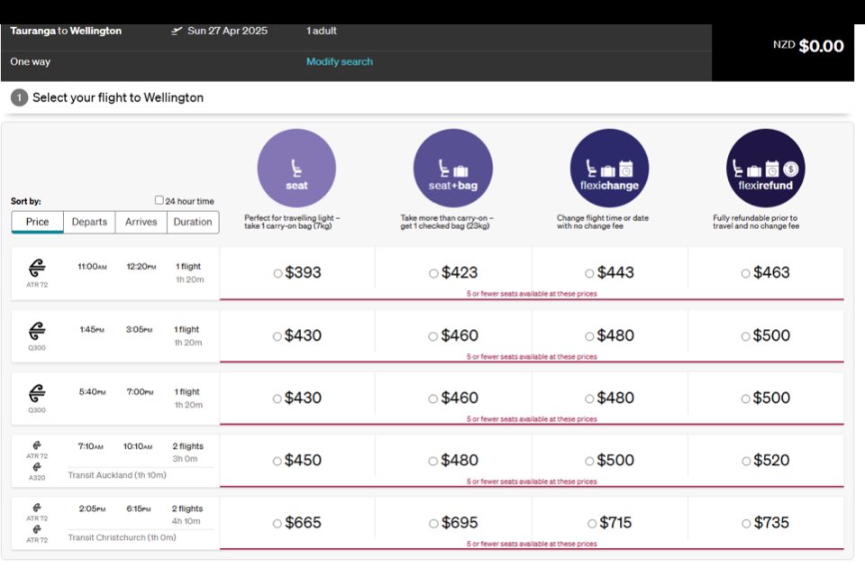Sort flights by Arrives tab
This screenshot has height=568, width=865.
click(141, 222)
